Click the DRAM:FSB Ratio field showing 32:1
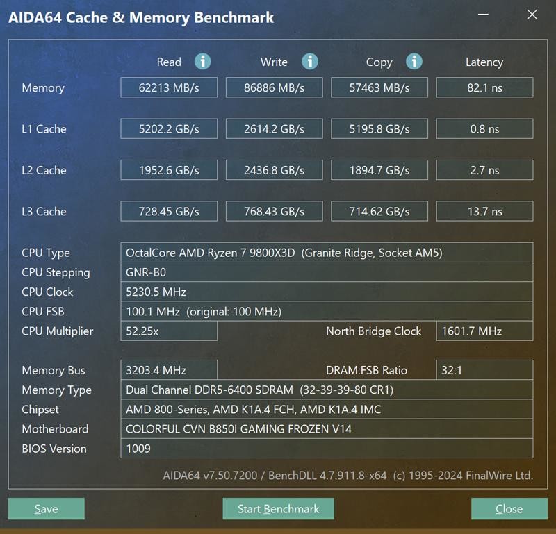The image size is (556, 534). (484, 370)
